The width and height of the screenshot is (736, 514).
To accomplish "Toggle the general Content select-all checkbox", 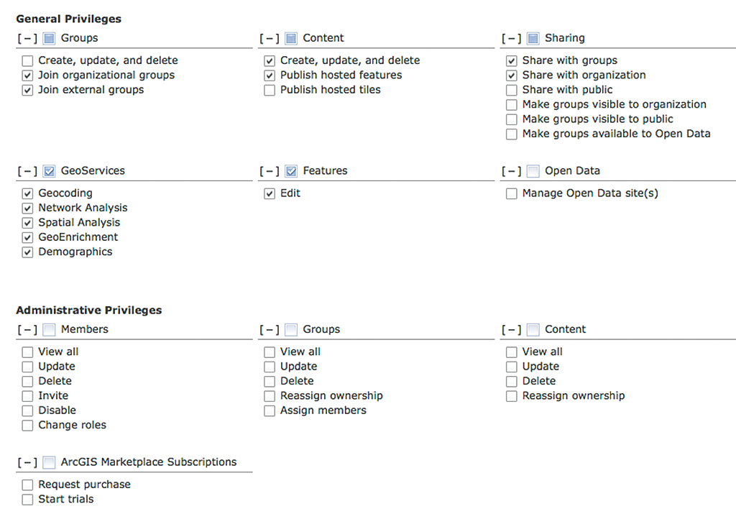I will [291, 39].
